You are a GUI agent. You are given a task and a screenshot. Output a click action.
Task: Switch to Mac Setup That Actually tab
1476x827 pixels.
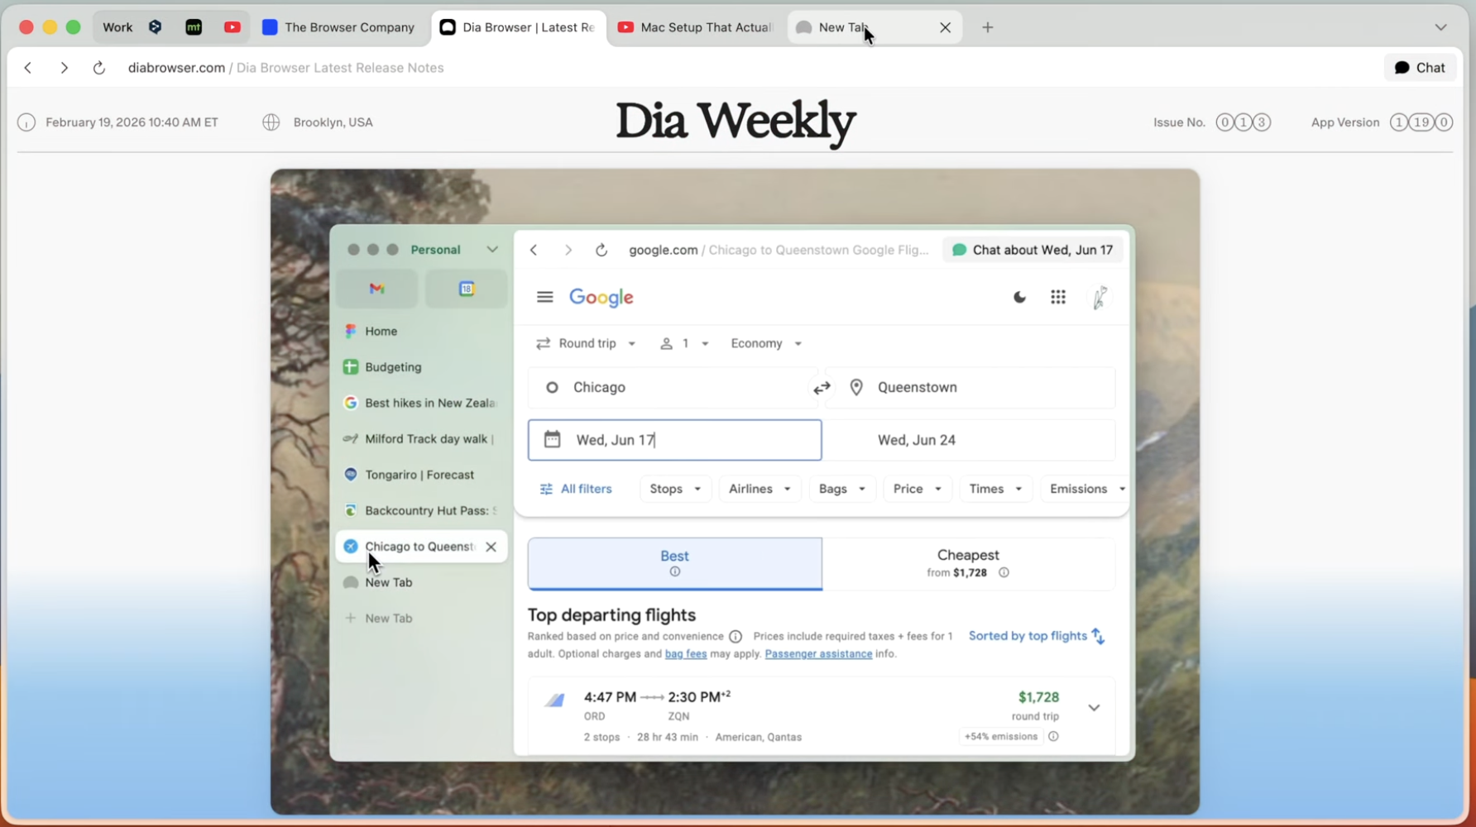click(695, 27)
